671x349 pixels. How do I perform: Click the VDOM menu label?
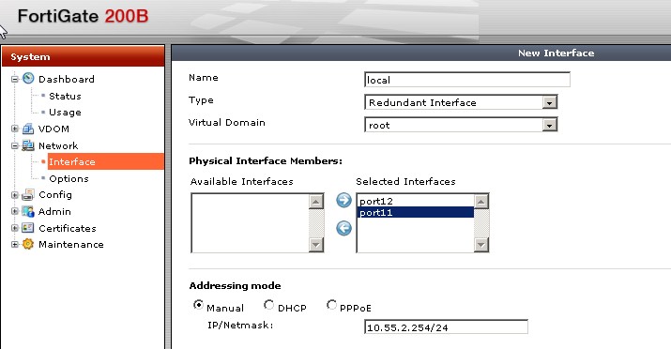[x=53, y=129]
